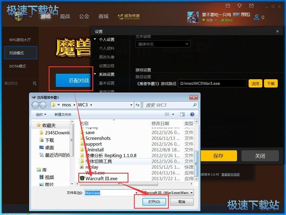
Task: Save settings with 保存 button
Action: [x=219, y=156]
